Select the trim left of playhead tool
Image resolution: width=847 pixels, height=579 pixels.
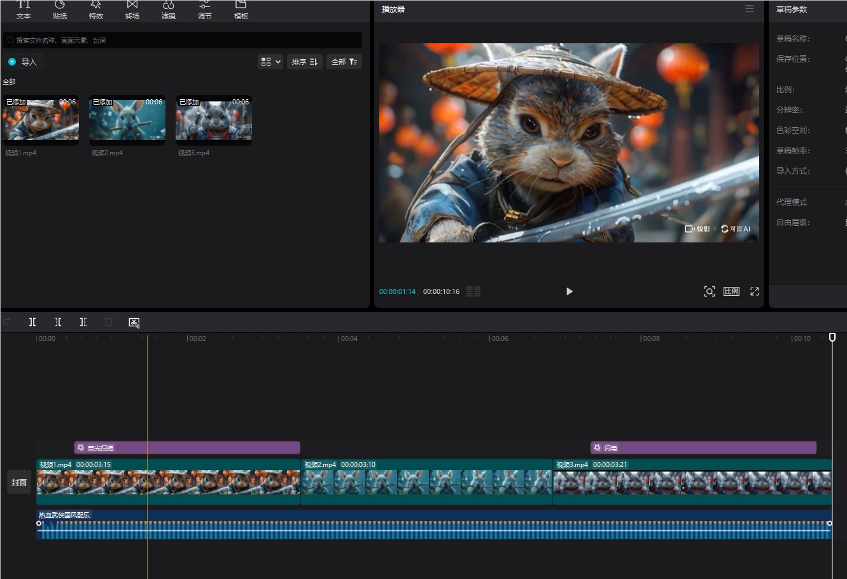point(58,322)
